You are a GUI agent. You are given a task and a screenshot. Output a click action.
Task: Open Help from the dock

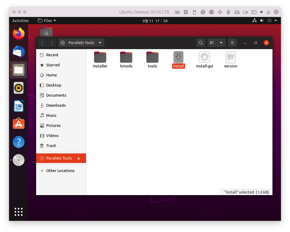19,142
